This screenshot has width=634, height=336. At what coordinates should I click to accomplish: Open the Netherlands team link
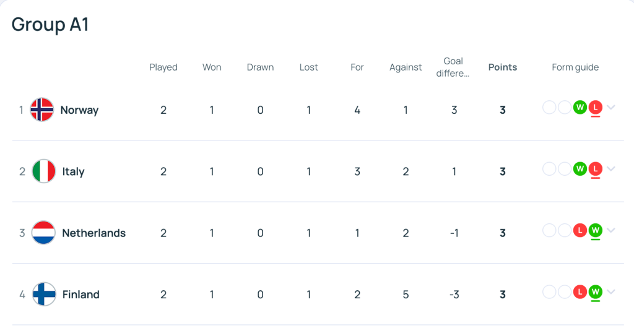coord(93,233)
